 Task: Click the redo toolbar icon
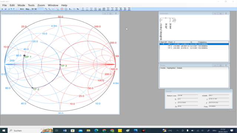[14, 9]
